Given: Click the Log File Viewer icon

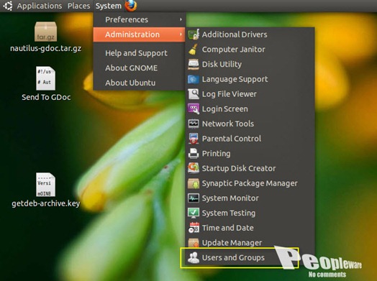Looking at the screenshot, I should tap(194, 94).
